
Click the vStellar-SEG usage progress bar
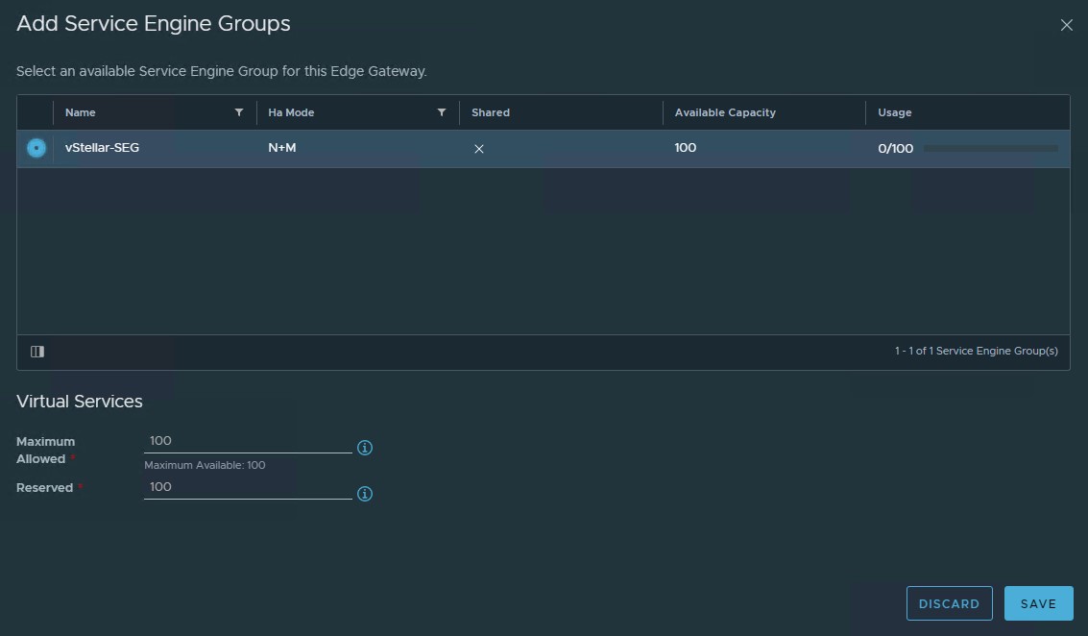[x=990, y=149]
